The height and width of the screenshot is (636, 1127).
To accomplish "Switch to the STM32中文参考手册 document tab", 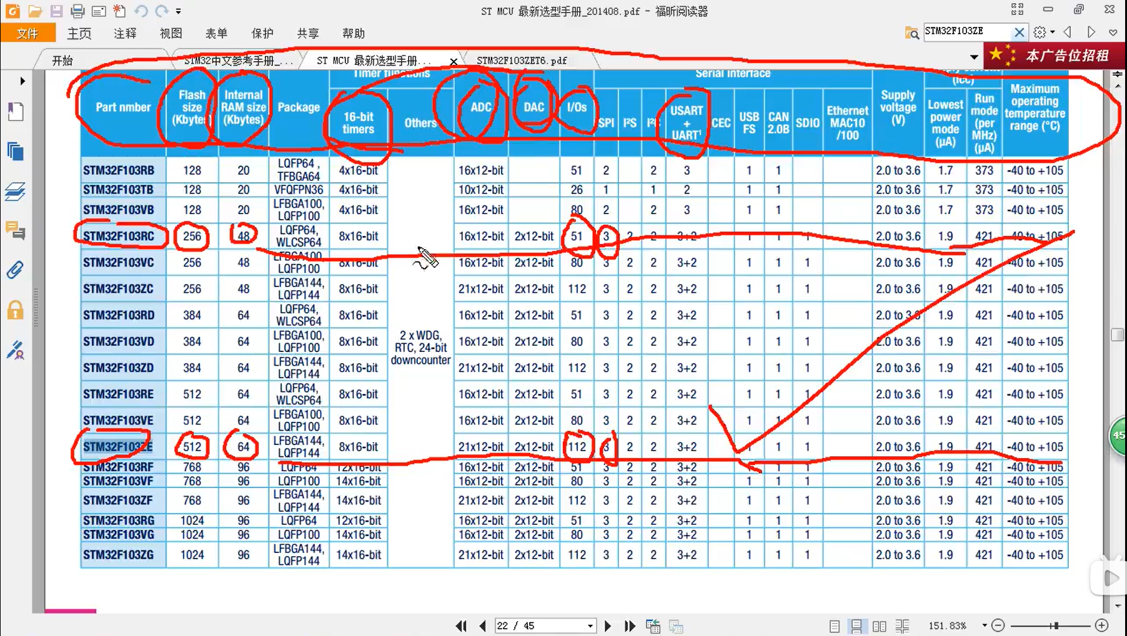I will (238, 61).
